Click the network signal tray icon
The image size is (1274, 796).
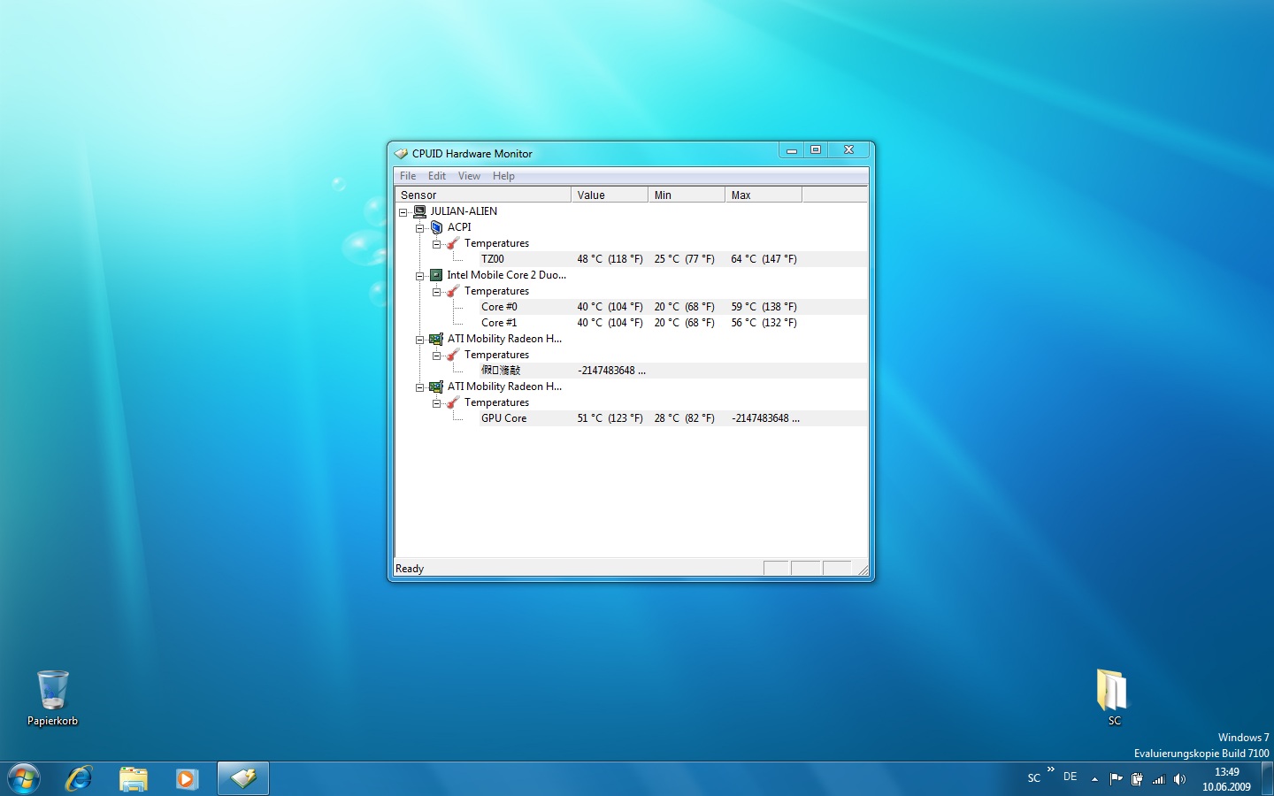pos(1159,779)
